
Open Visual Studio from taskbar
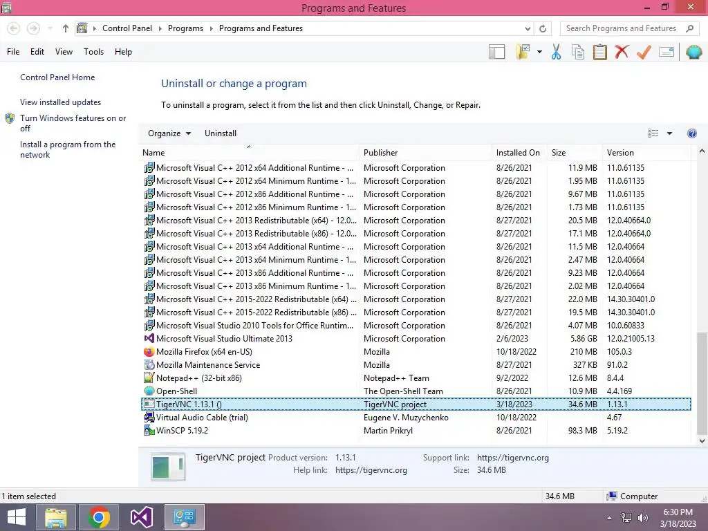click(141, 517)
